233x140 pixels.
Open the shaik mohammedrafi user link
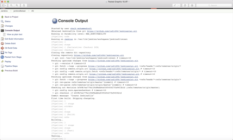point(81,29)
